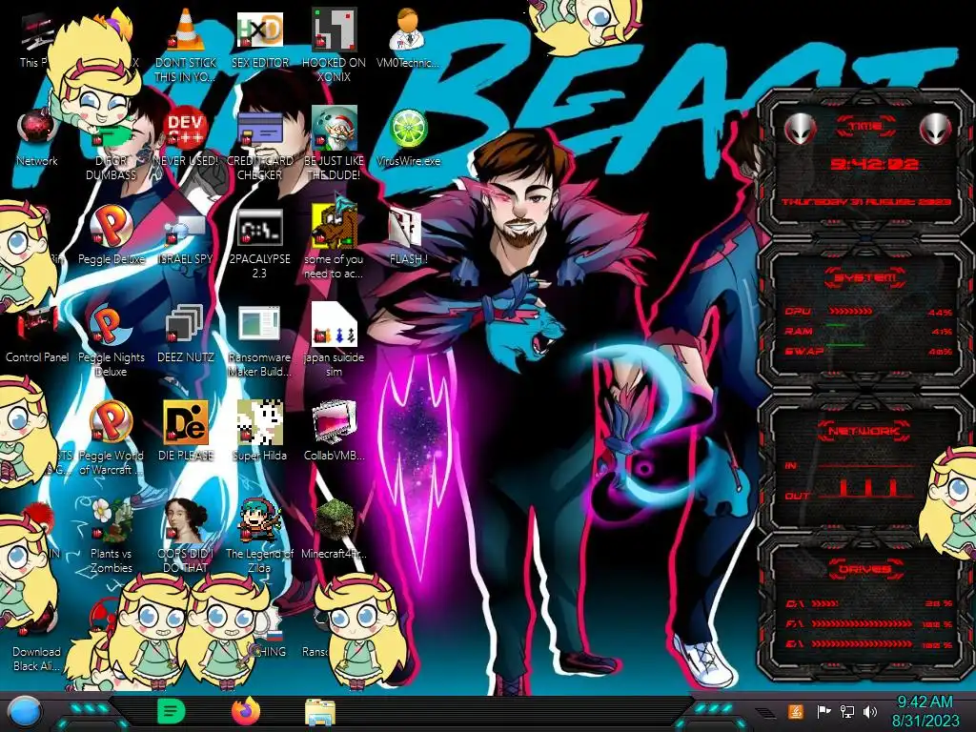Open the Network desktop icon
The width and height of the screenshot is (976, 732).
[37, 129]
